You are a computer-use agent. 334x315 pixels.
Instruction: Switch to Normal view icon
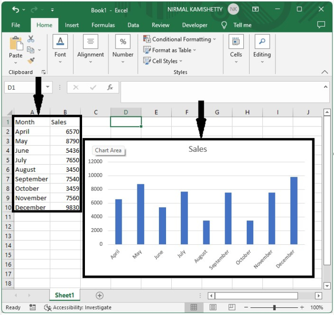pyautogui.click(x=194, y=307)
